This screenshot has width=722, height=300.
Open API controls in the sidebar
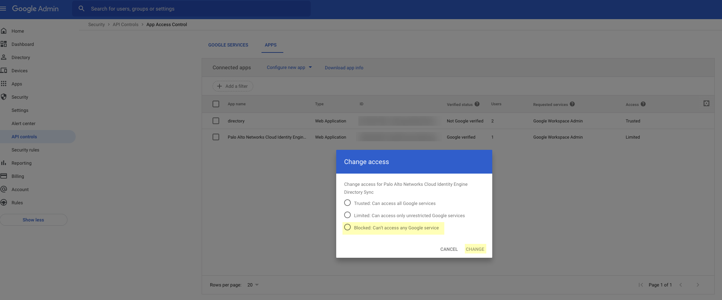point(24,137)
